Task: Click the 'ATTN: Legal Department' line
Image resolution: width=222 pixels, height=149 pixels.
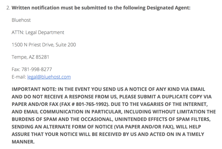Action: (38, 33)
